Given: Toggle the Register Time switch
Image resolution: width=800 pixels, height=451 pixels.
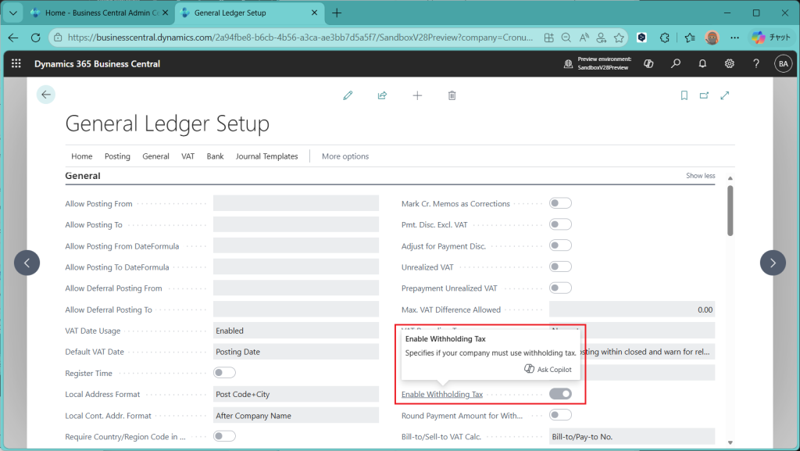Looking at the screenshot, I should (x=224, y=373).
